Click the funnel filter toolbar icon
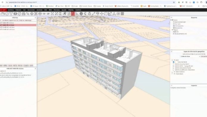207x117 pixels. click(x=11, y=14)
